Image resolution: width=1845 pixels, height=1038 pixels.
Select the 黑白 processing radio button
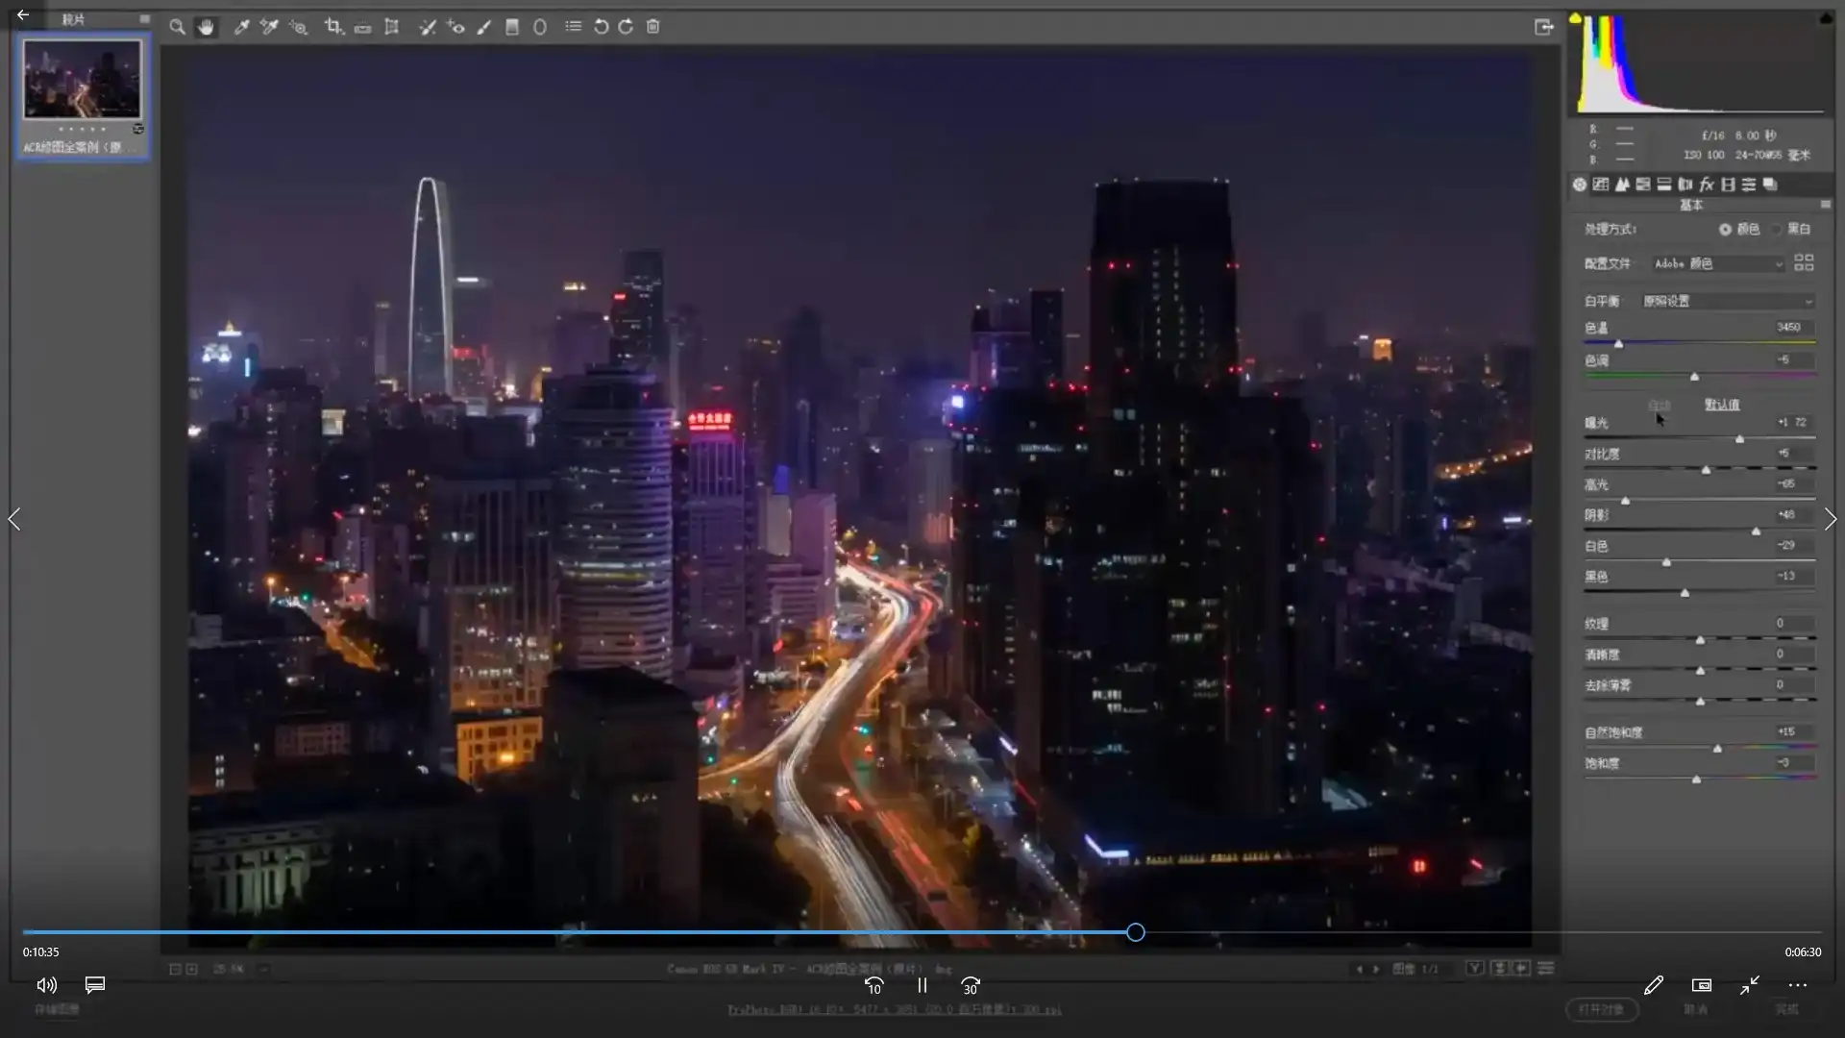(x=1778, y=230)
